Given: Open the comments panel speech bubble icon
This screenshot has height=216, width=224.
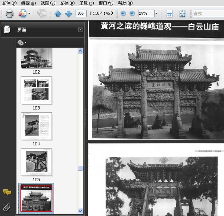Looking at the screenshot, I should (x=7, y=192).
